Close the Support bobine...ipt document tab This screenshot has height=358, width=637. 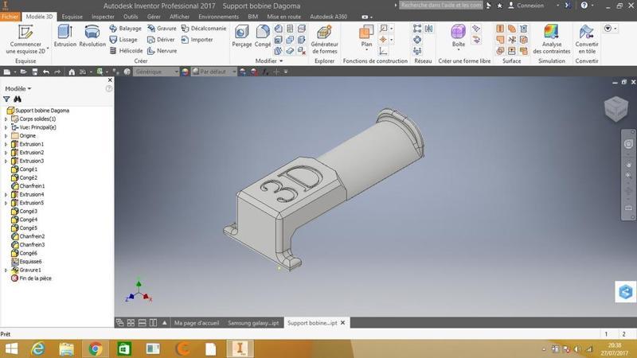pyautogui.click(x=343, y=323)
